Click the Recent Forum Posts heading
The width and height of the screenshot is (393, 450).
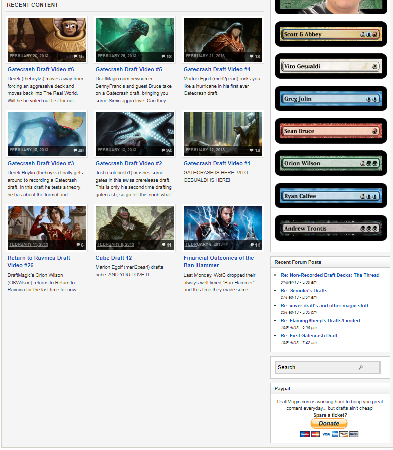pyautogui.click(x=298, y=262)
